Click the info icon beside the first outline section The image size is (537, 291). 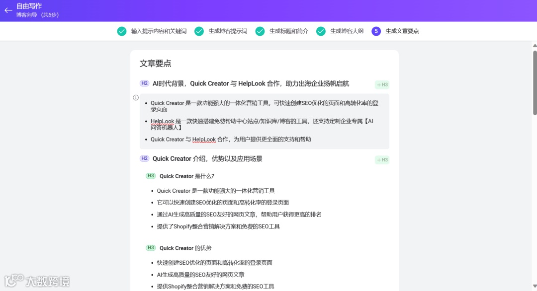tap(135, 97)
